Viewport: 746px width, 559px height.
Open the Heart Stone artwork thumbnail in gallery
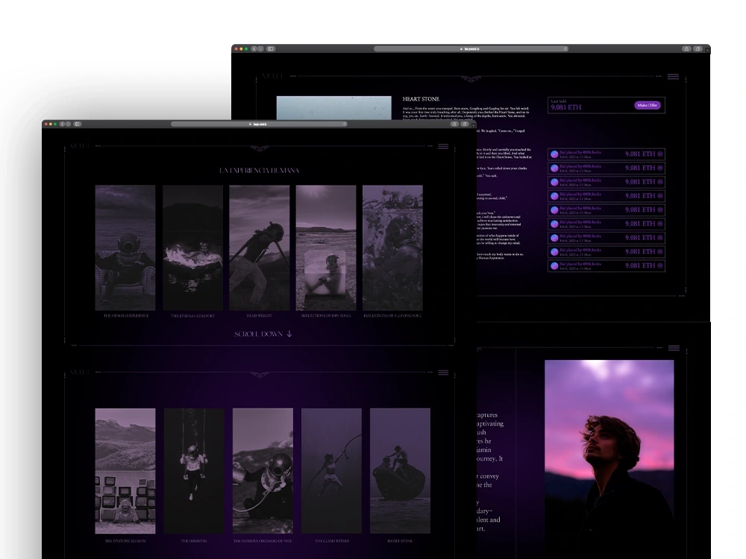(x=400, y=470)
